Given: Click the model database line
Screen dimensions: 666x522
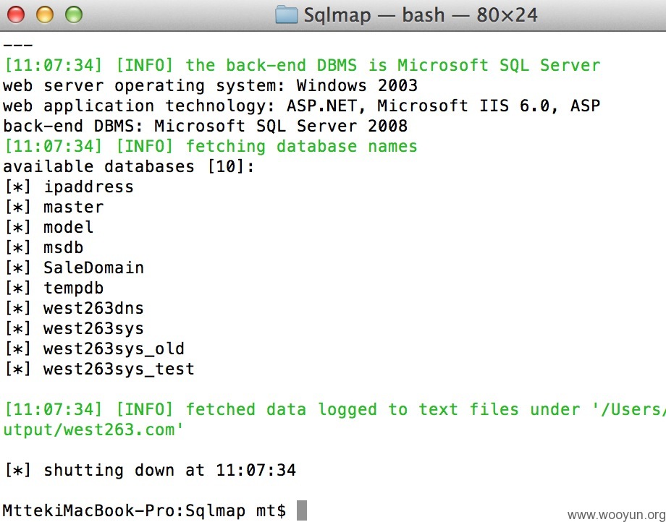Looking at the screenshot, I should click(x=49, y=227).
